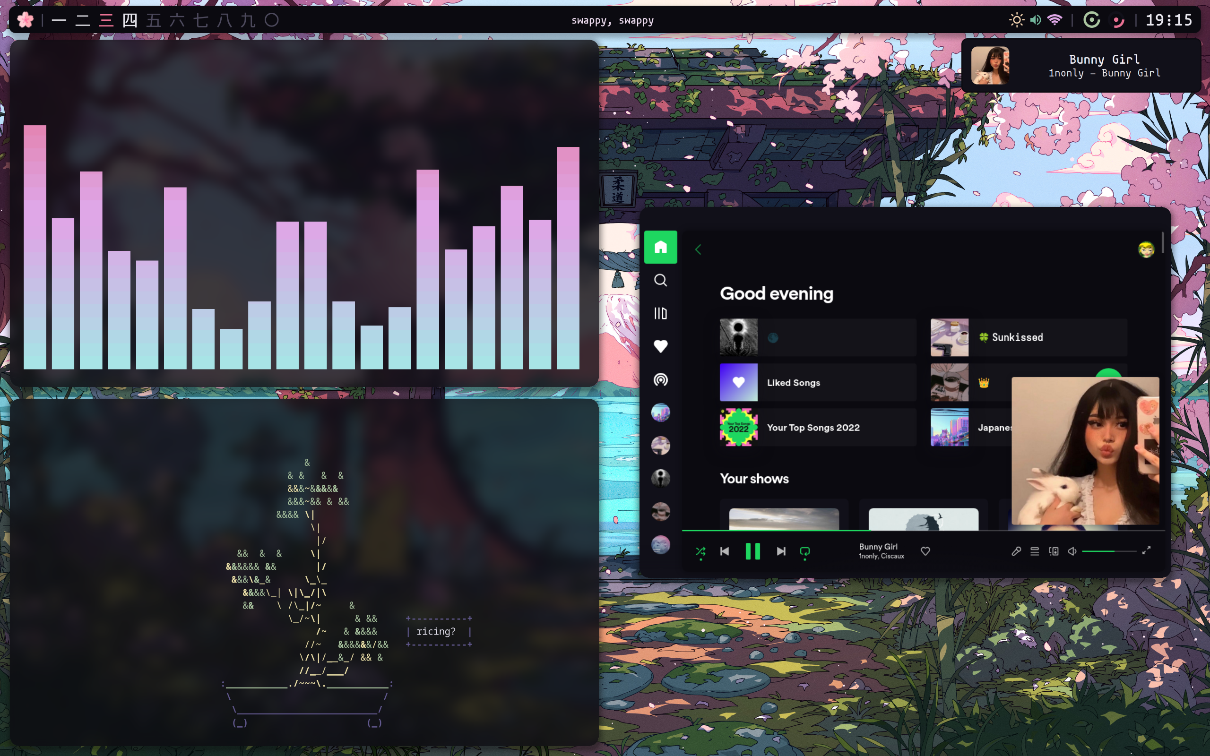Open the play queue icon
The image size is (1210, 756).
(1035, 551)
